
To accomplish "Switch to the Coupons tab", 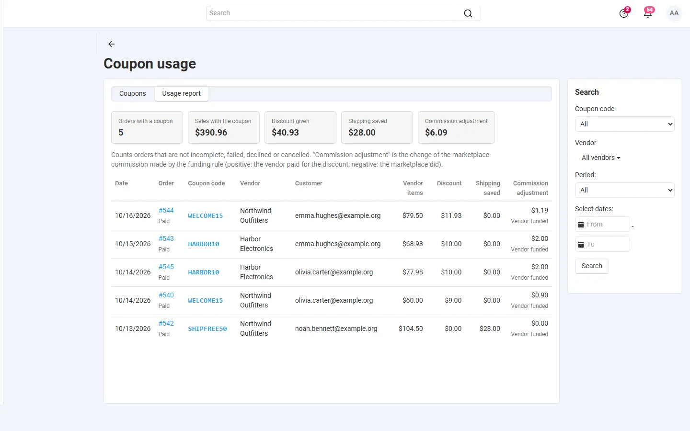I will coord(133,93).
